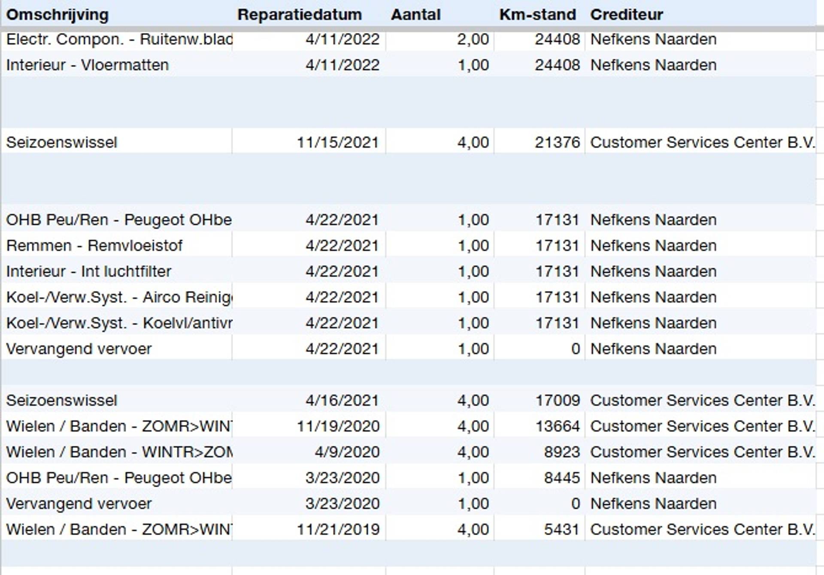Image resolution: width=824 pixels, height=575 pixels.
Task: Click the Remmen - Remvloeistof cell
Action: coord(94,246)
